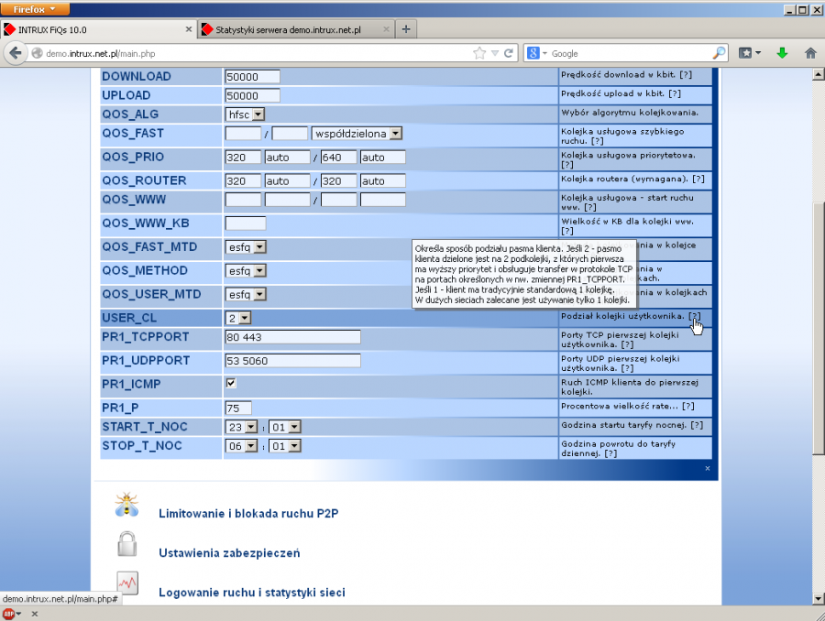Click the QOS_WWW_KB input field
This screenshot has width=825, height=621.
click(x=245, y=223)
